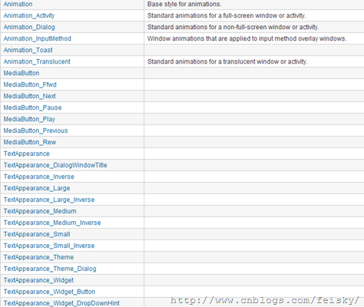Screen dimensions: 364x307
Task: Open TextAppearance_Widget_DropDownHint link
Action: tap(61, 303)
